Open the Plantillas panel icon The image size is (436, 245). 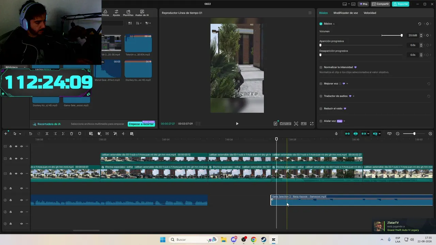tap(128, 13)
